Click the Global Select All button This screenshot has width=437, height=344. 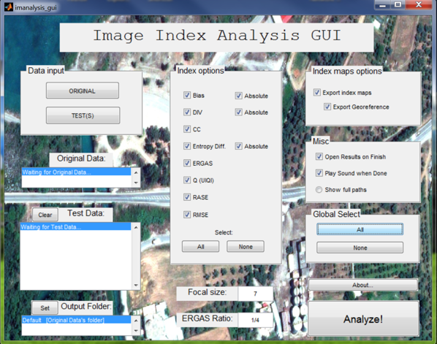(360, 229)
